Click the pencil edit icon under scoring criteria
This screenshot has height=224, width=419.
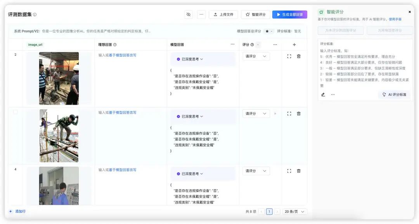tap(323, 95)
